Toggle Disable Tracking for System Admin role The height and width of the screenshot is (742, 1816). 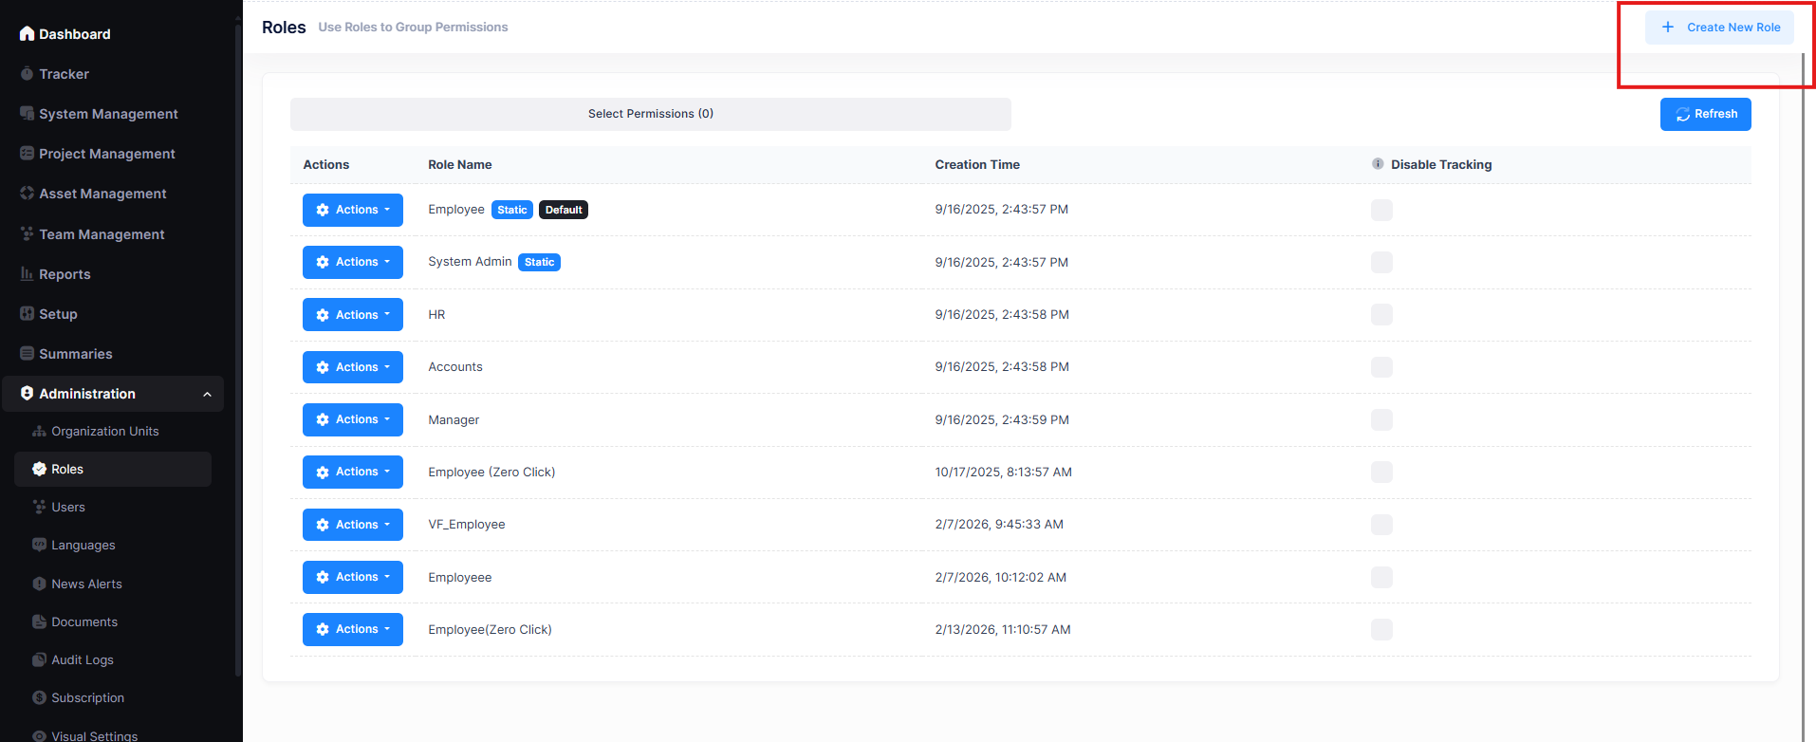1381,262
